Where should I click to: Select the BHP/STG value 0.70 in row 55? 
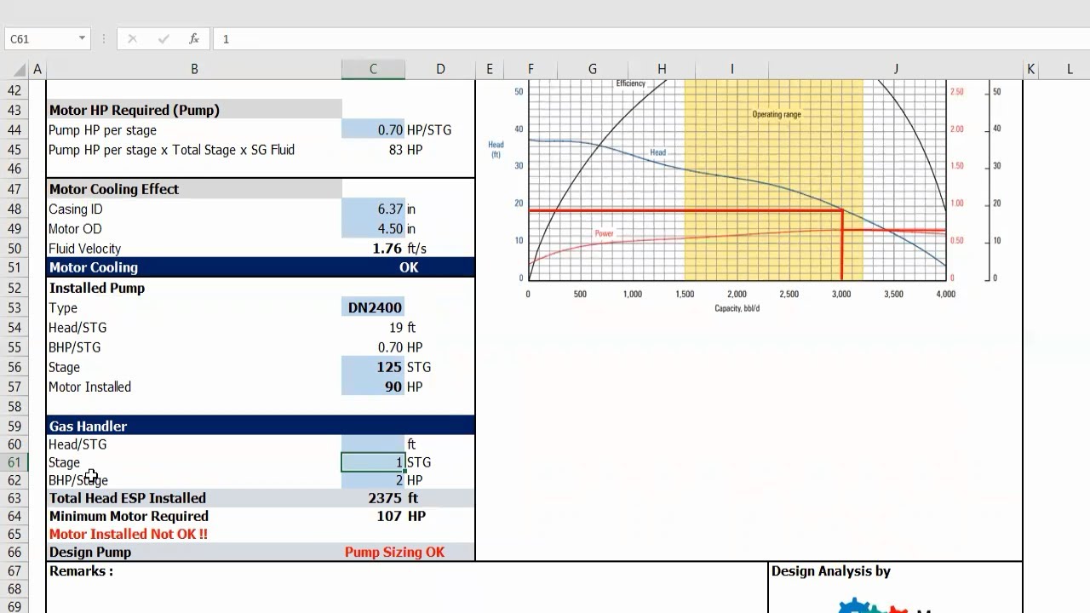click(x=373, y=347)
